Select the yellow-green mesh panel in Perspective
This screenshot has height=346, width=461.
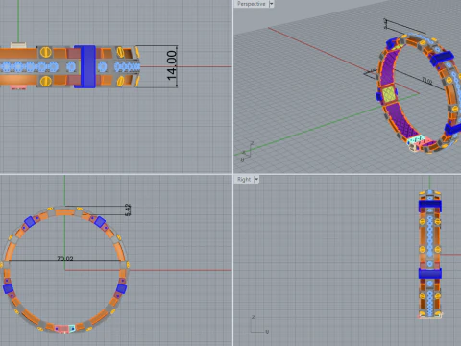388,95
